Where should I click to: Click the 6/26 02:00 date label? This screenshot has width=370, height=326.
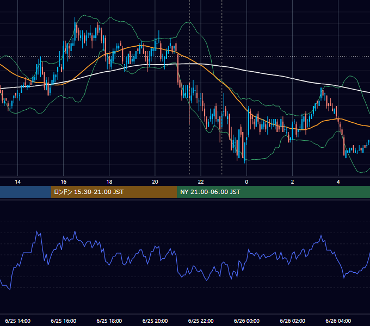pos(292,321)
